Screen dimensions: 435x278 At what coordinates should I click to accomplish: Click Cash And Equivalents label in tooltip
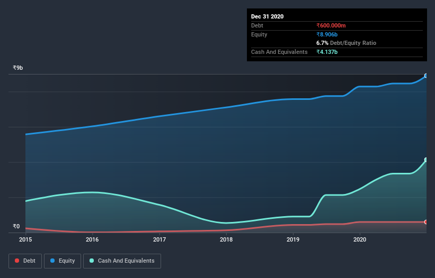pos(279,52)
